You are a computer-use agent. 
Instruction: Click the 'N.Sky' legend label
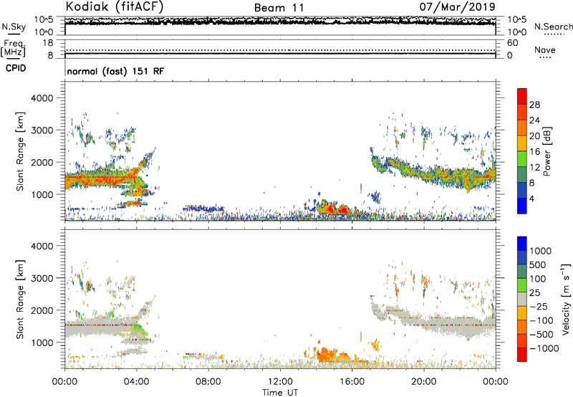pos(14,27)
